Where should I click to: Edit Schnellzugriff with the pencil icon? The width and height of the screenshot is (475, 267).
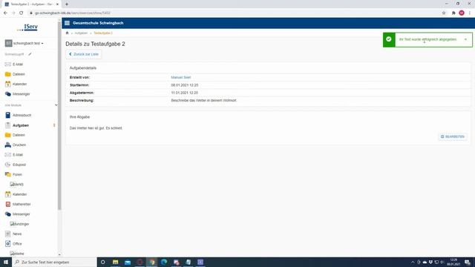(30, 54)
